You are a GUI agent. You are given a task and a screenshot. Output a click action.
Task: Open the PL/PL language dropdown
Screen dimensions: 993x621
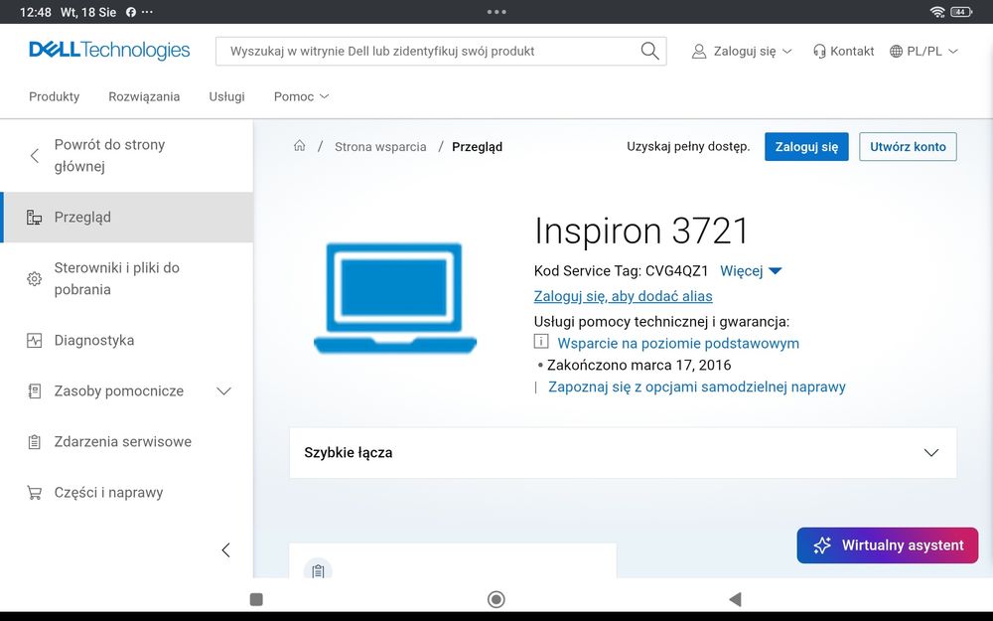coord(923,52)
